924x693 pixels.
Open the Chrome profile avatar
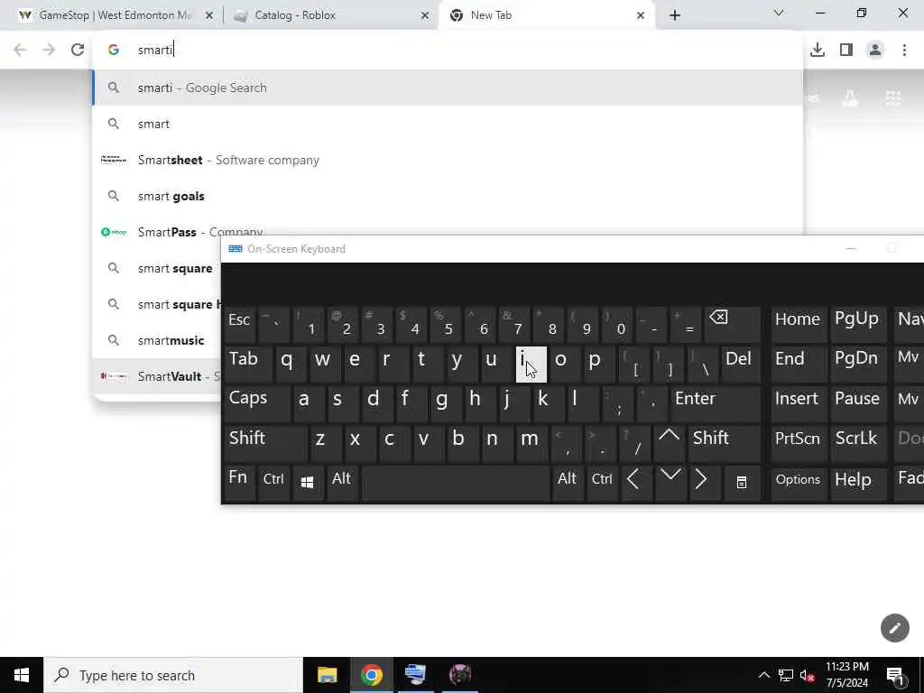coord(875,50)
